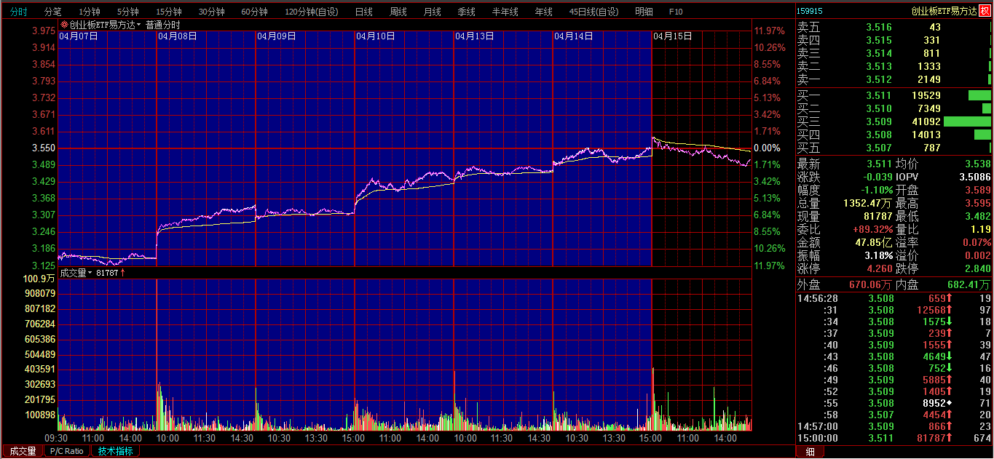Click the 买四 volume 14013
994x459 pixels.
(926, 135)
